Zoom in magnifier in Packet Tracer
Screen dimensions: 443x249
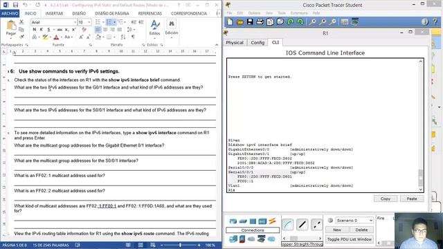pyautogui.click(x=312, y=21)
